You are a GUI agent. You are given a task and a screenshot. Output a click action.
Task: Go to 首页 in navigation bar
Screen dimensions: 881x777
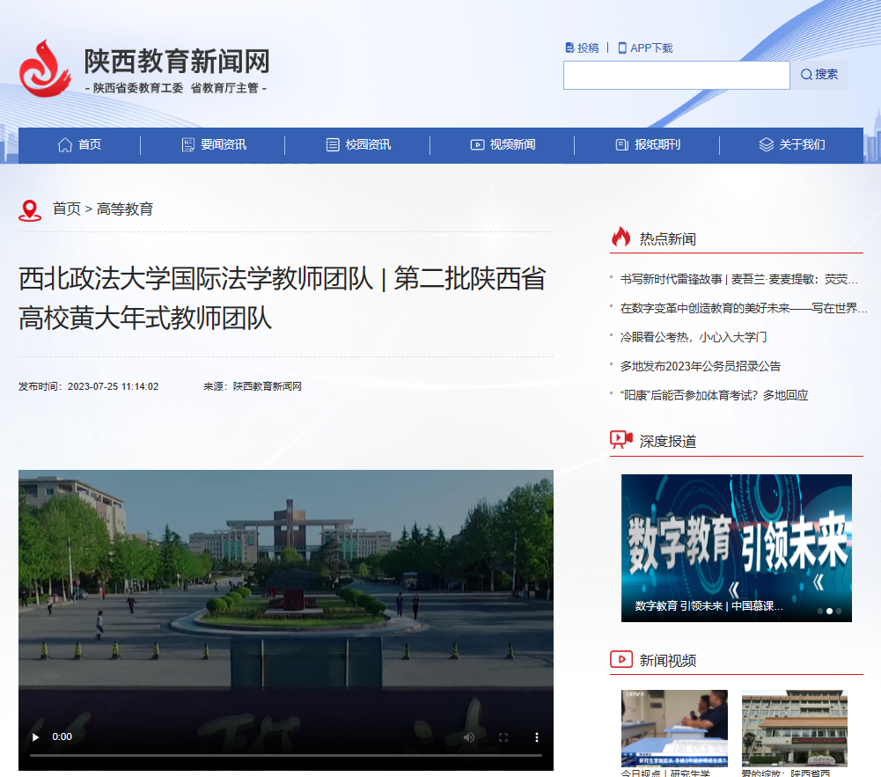point(79,145)
